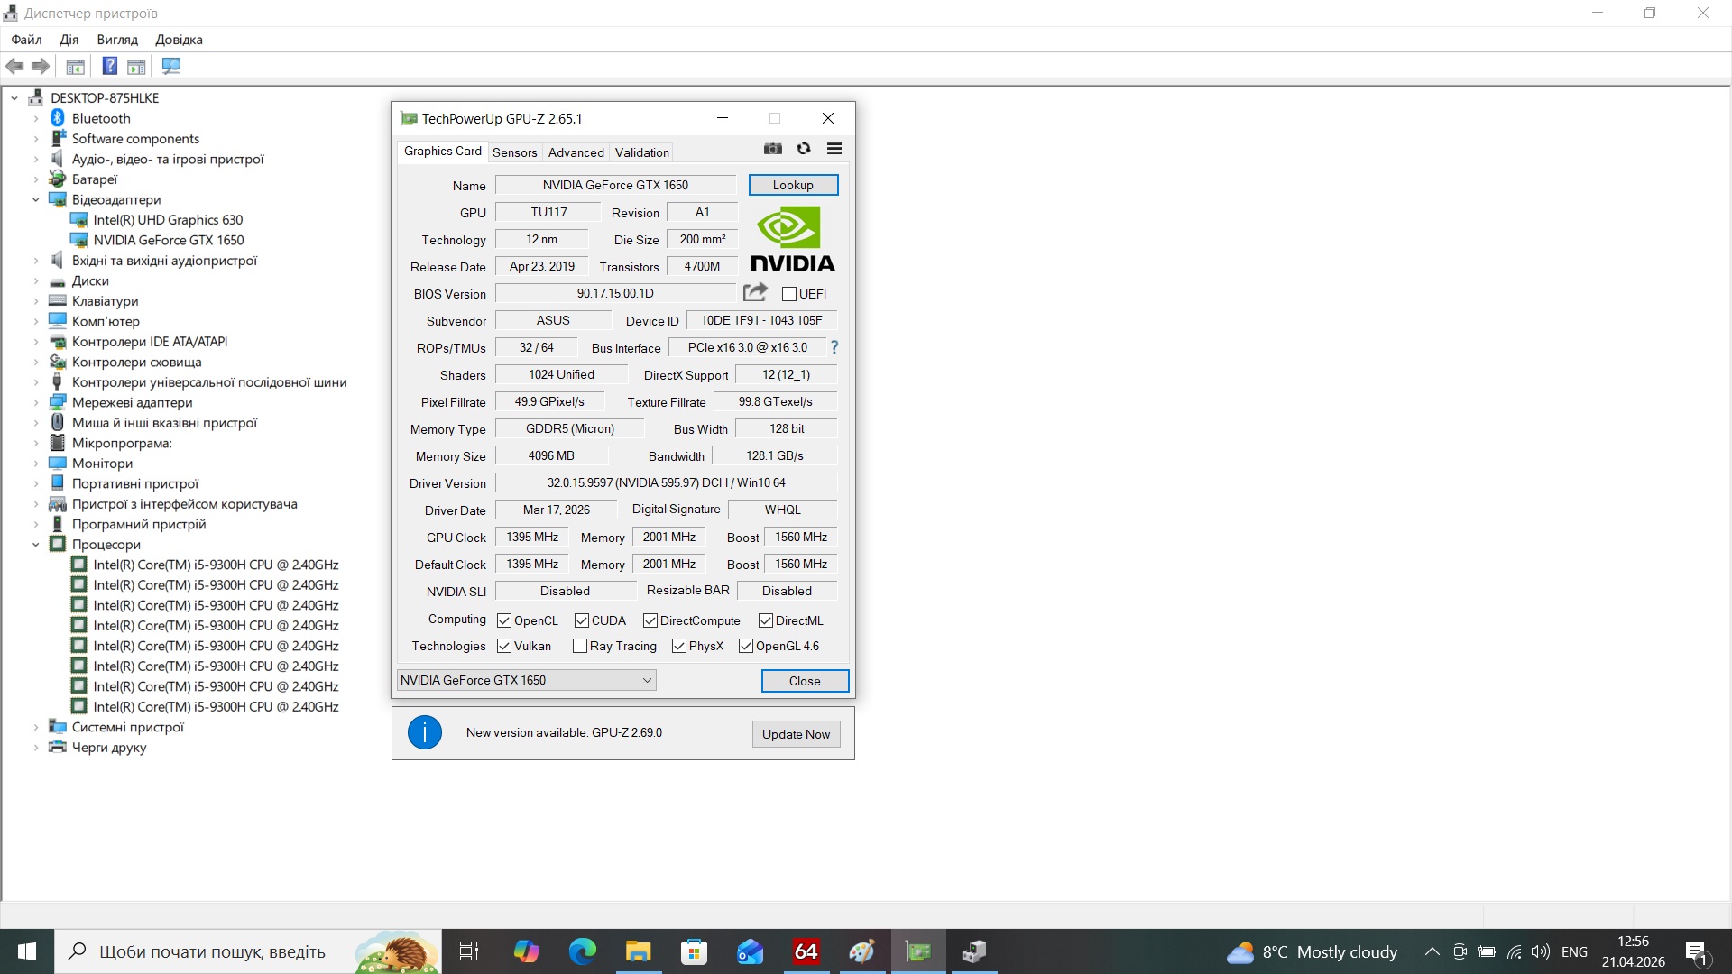1732x974 pixels.
Task: Open Microsoft Edge from the taskbar
Action: tap(583, 951)
